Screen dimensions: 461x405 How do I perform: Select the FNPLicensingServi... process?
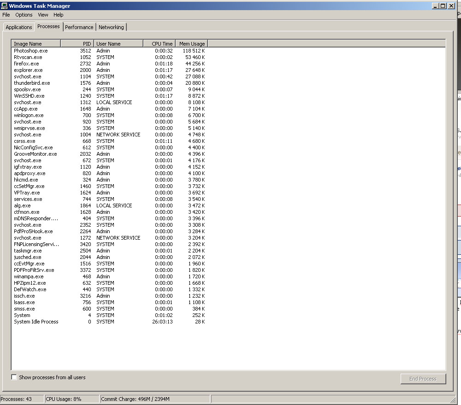(x=109, y=245)
